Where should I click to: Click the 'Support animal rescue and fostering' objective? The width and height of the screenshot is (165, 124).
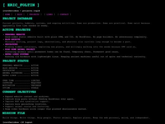coord(27,107)
